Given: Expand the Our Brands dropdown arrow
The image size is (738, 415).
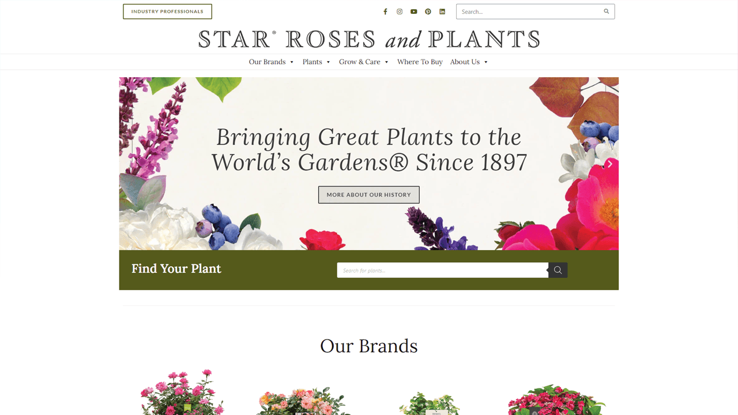Looking at the screenshot, I should click(x=292, y=62).
